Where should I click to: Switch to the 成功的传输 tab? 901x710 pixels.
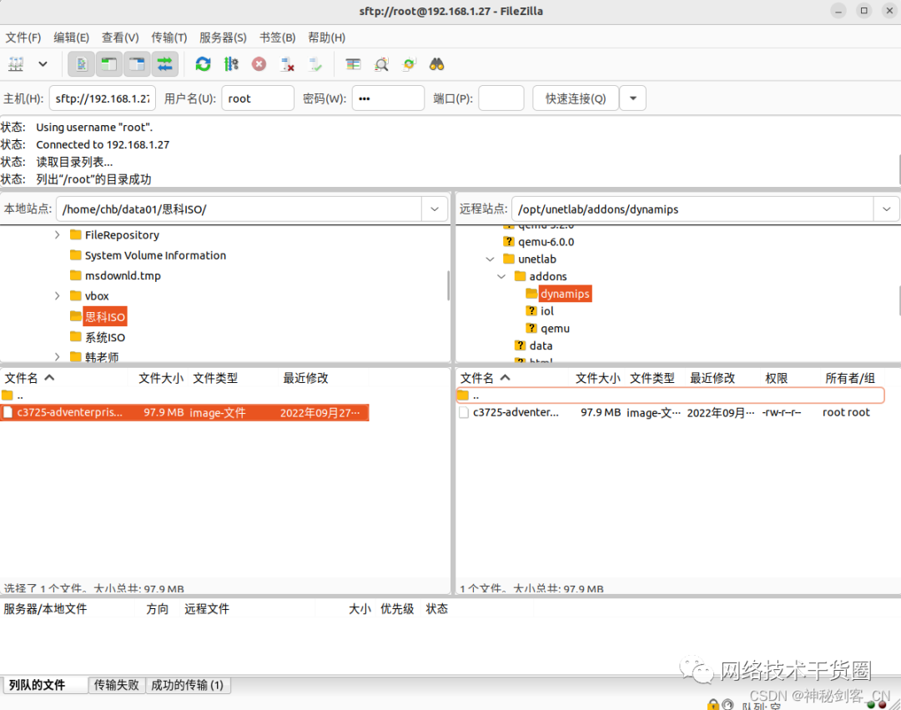189,685
